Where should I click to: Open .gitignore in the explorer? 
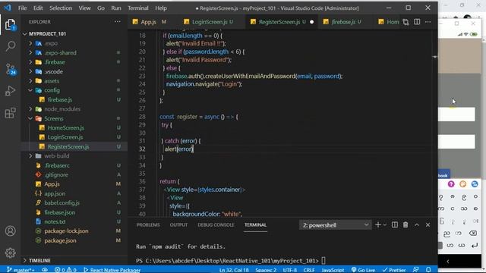56,175
